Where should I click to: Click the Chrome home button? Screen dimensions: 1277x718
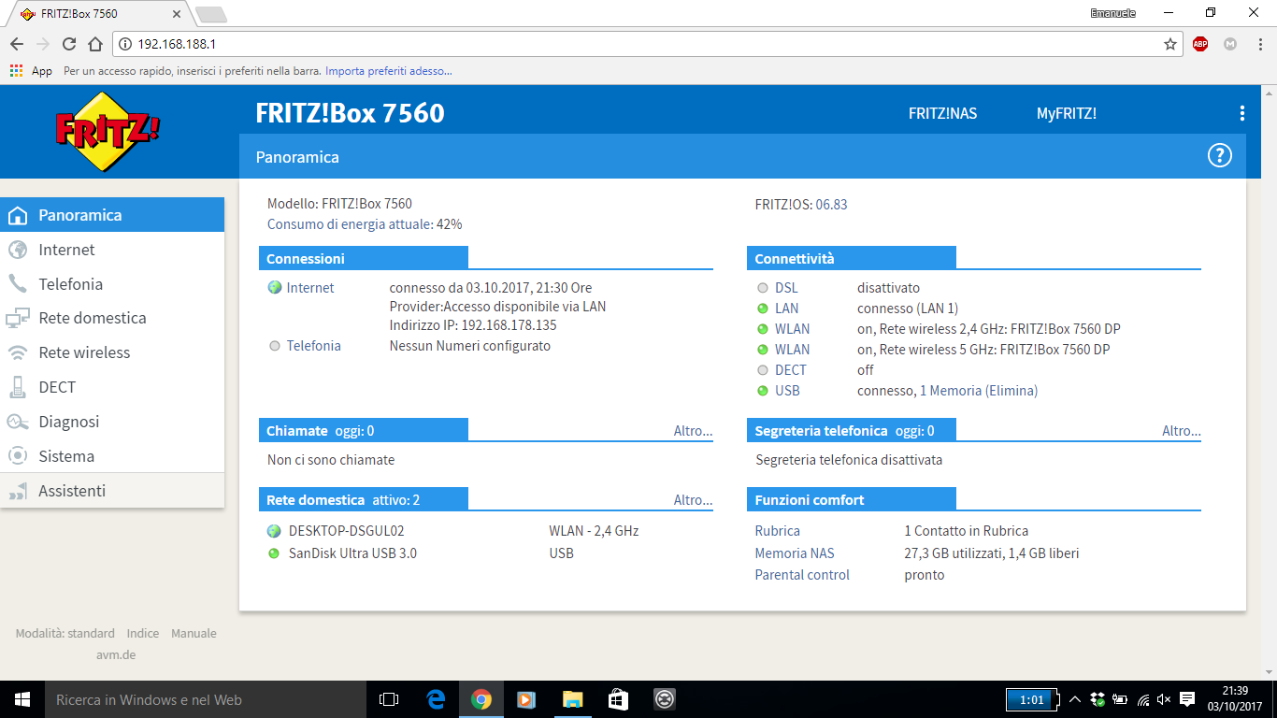(x=95, y=44)
